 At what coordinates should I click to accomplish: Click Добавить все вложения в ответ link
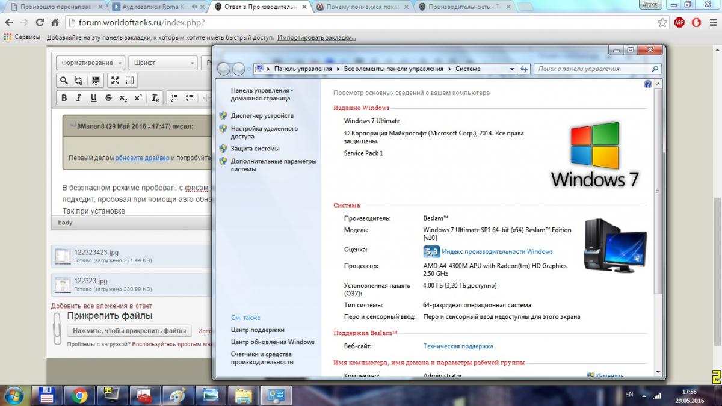point(102,306)
